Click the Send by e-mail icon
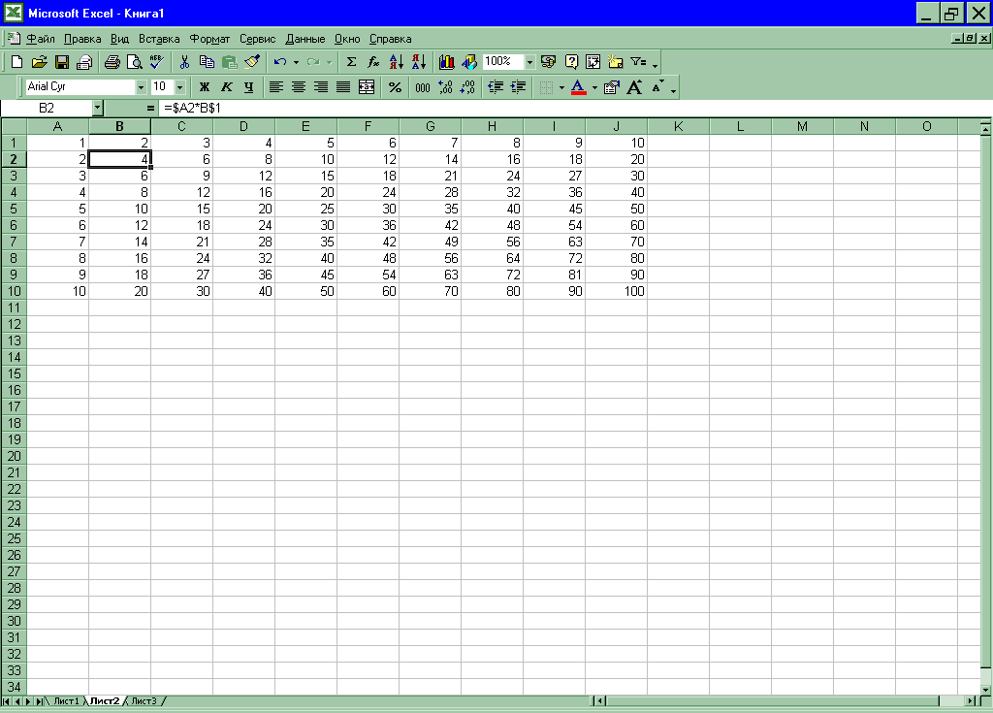The height and width of the screenshot is (713, 993). point(84,61)
